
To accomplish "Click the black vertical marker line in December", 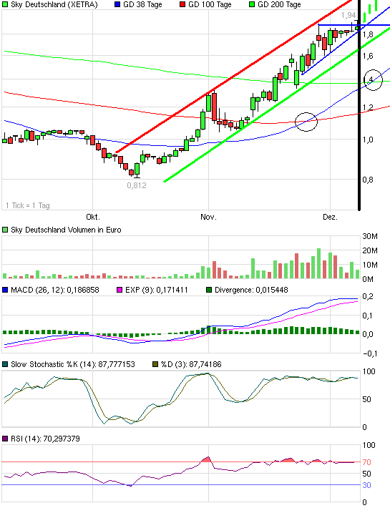I will [359, 105].
